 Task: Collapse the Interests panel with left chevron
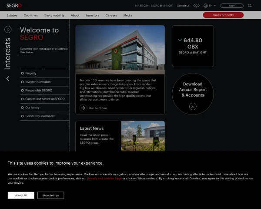pyautogui.click(x=8, y=79)
